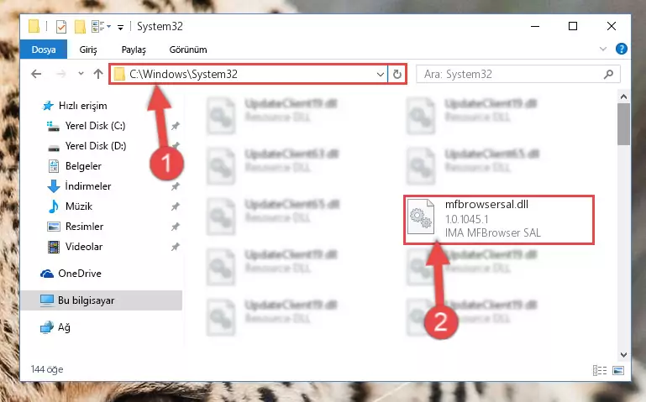Click the Back navigation arrow

(36, 74)
